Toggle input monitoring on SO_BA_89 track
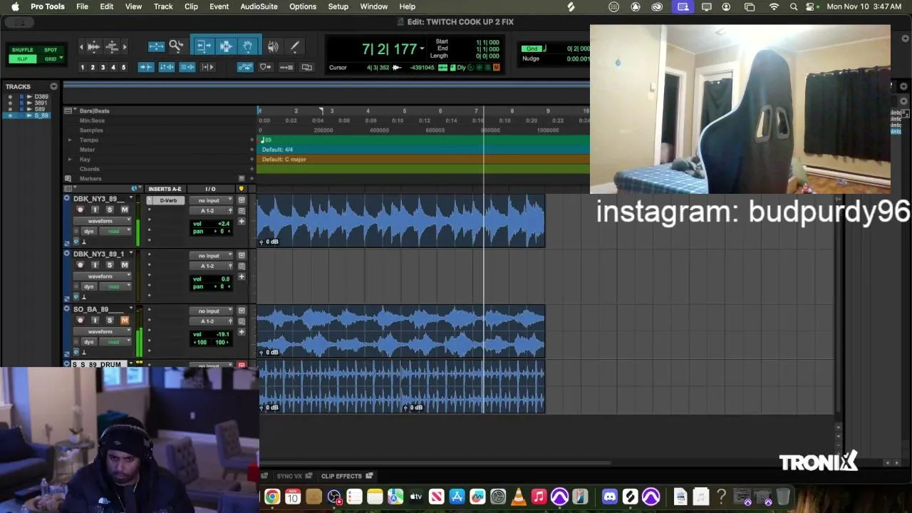The image size is (912, 513). (95, 321)
